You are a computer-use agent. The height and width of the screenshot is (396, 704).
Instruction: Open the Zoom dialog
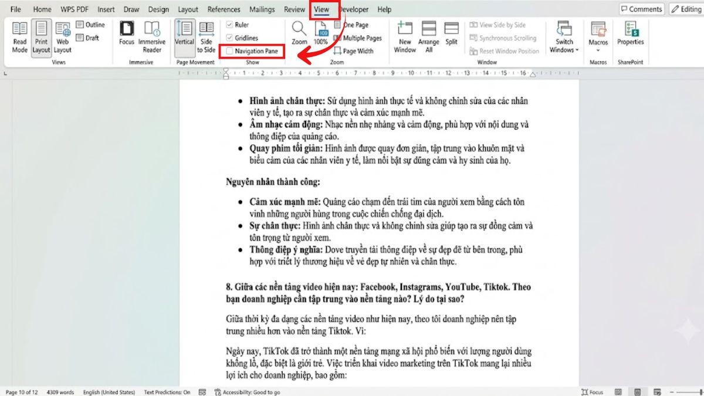point(300,34)
